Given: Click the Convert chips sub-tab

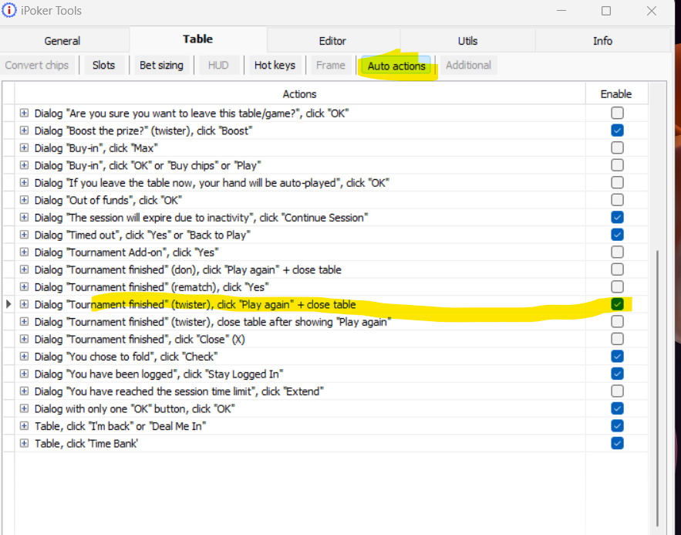Looking at the screenshot, I should coord(37,65).
